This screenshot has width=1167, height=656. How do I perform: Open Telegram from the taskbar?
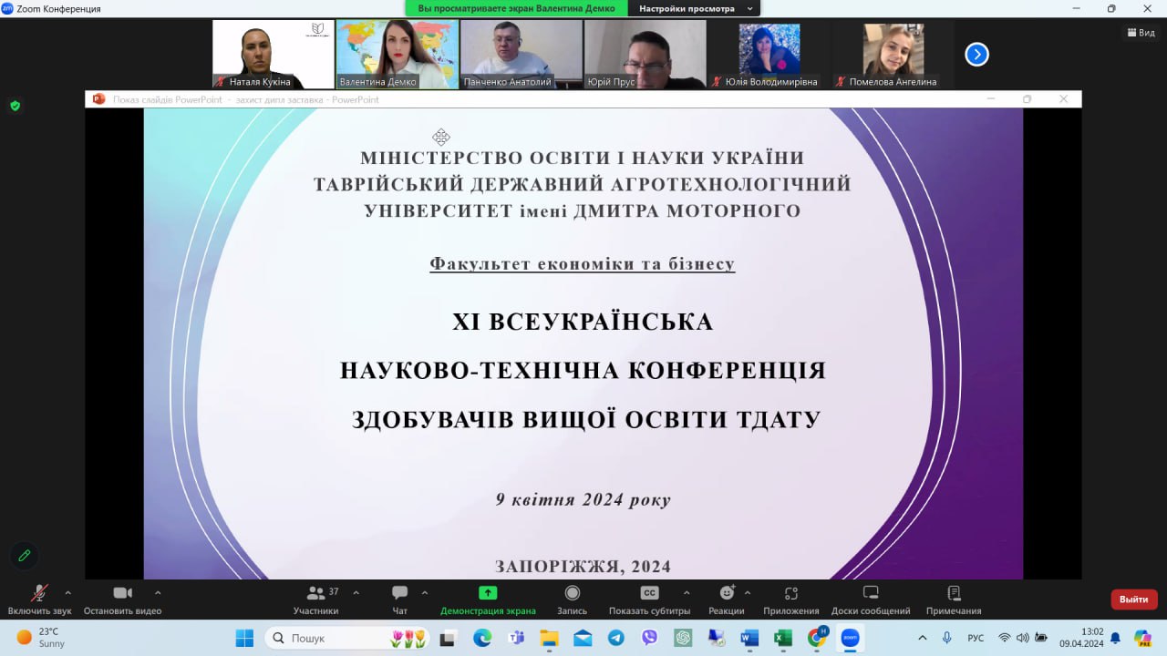tap(615, 638)
